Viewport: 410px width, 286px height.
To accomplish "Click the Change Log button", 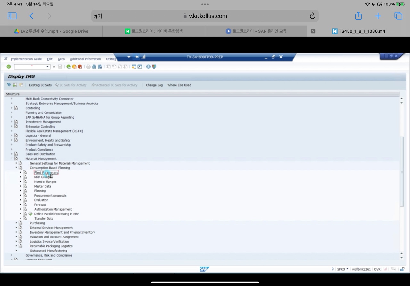I will (x=154, y=85).
